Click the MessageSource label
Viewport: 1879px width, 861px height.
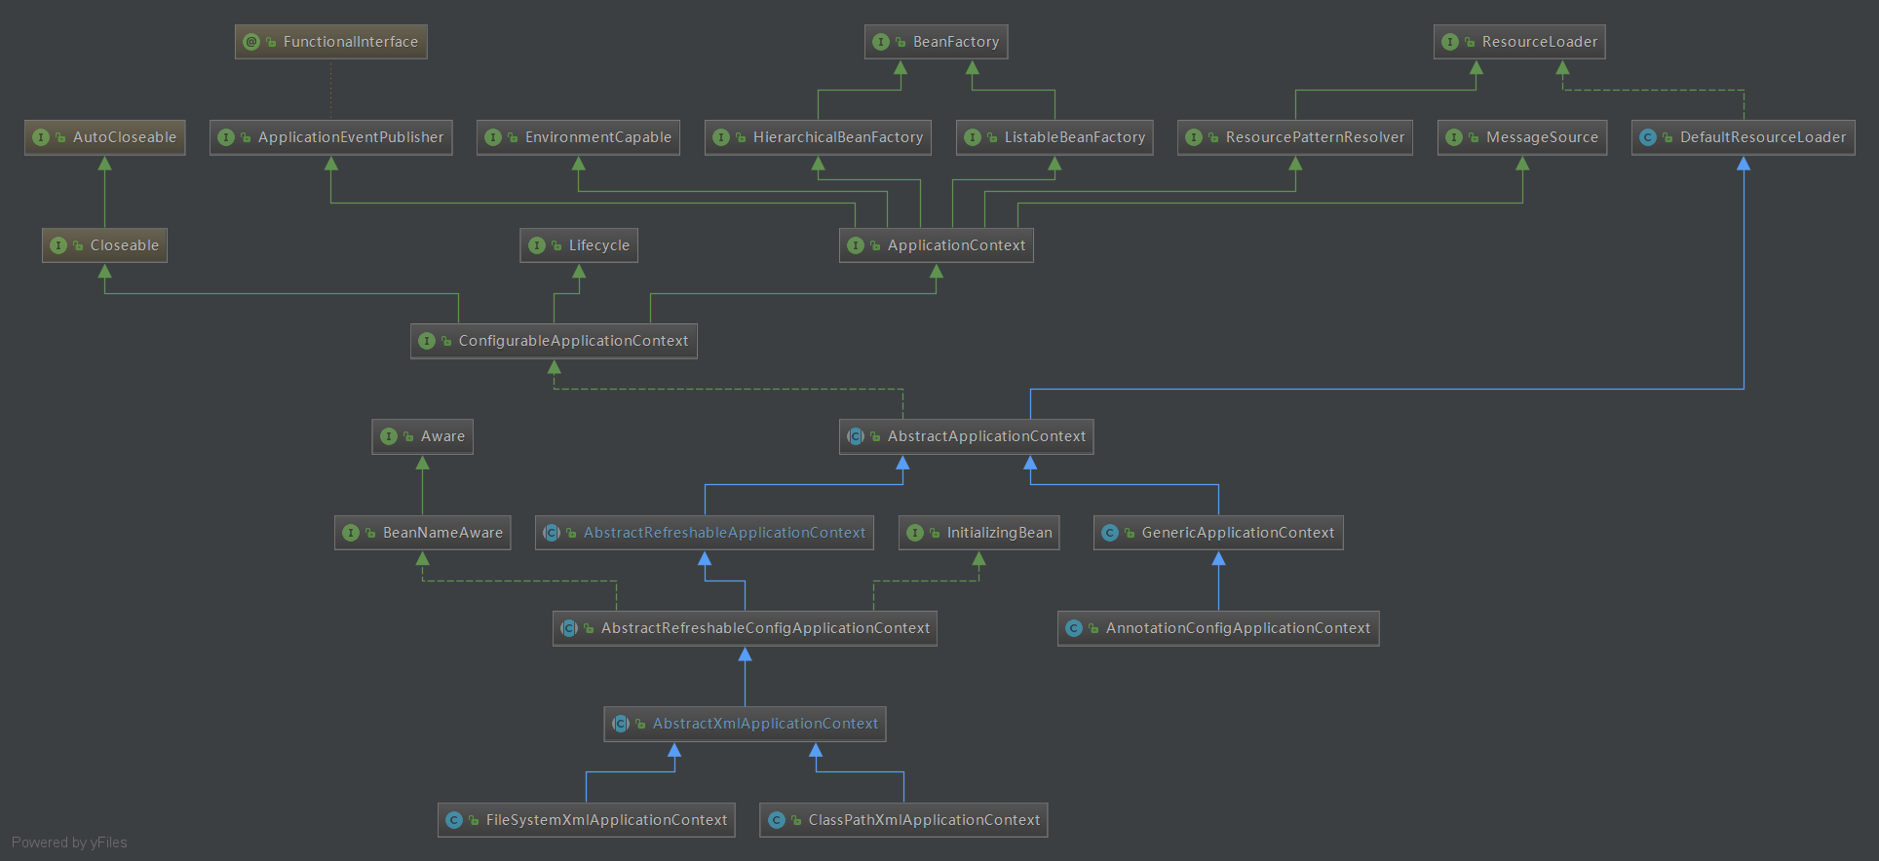click(x=1543, y=137)
